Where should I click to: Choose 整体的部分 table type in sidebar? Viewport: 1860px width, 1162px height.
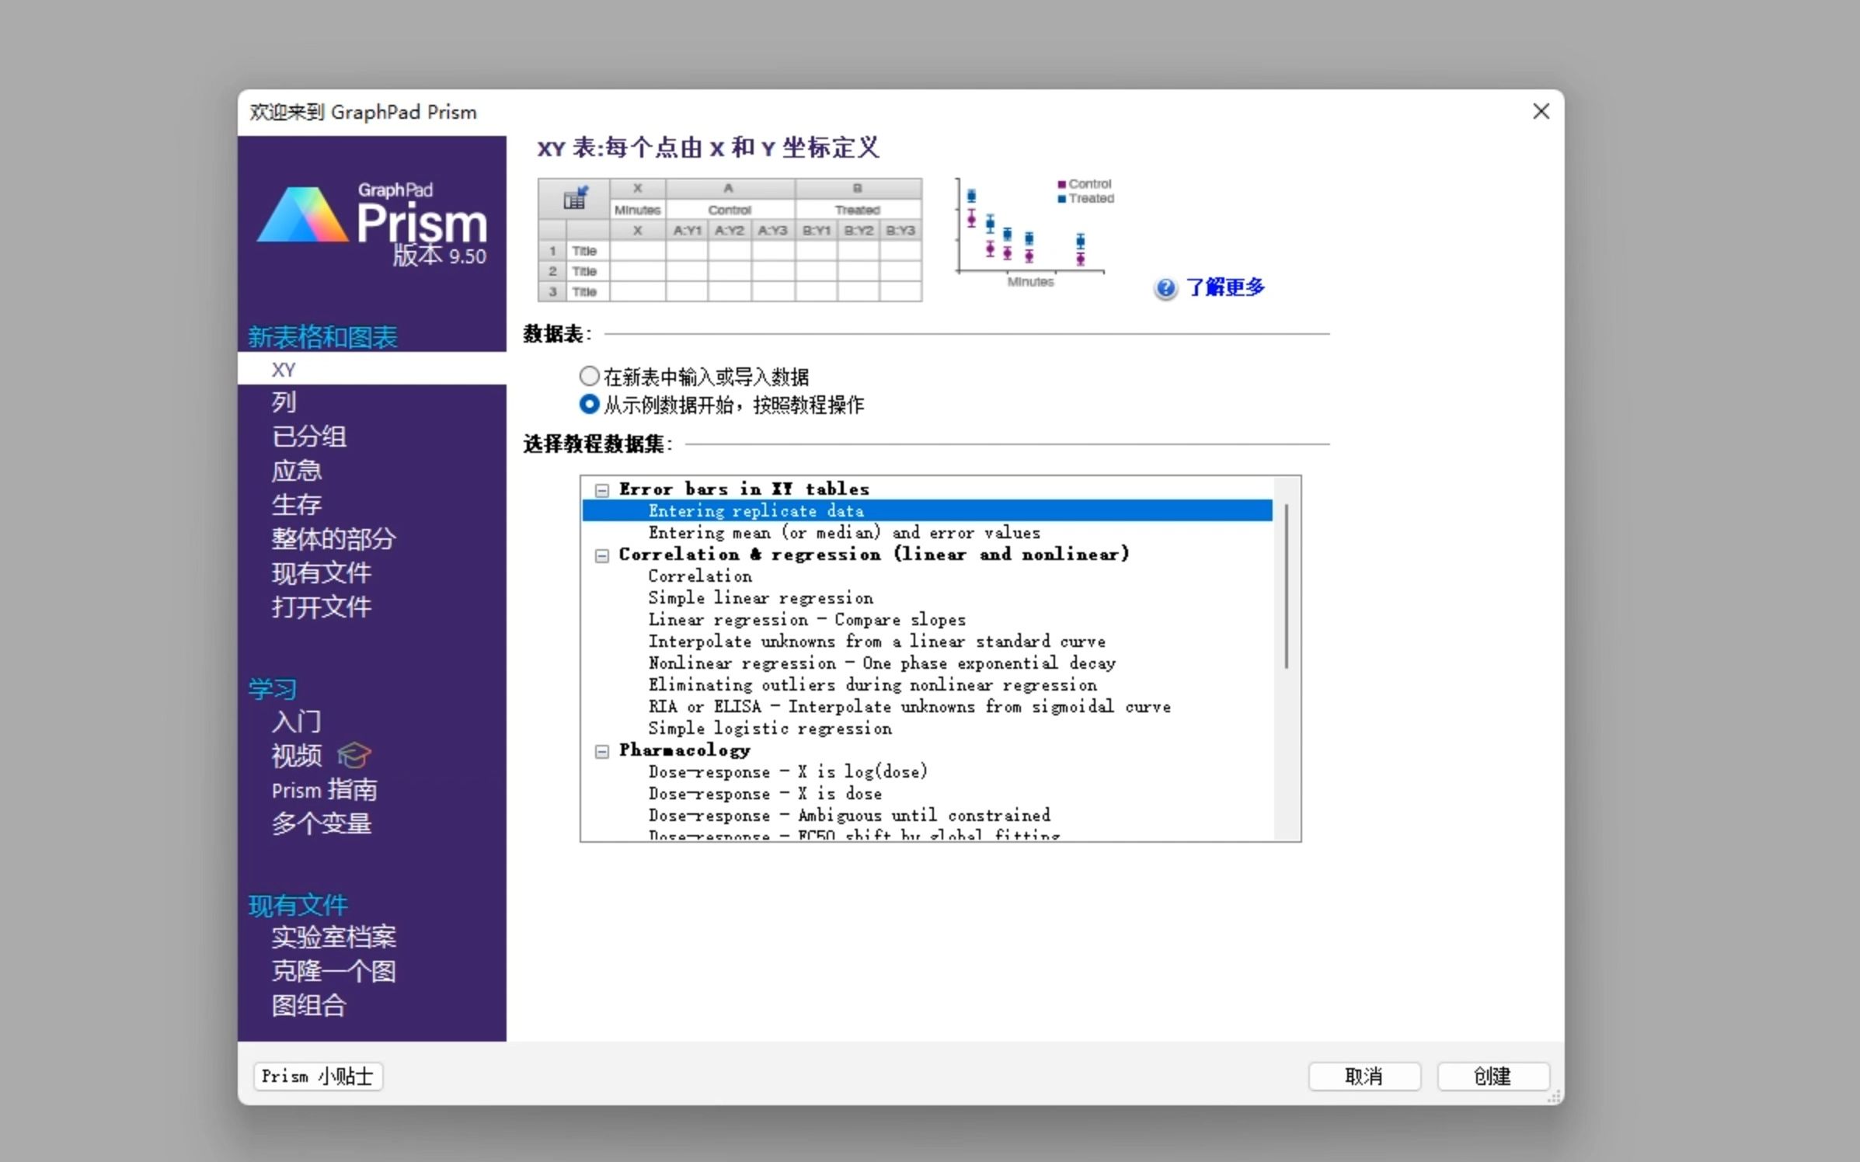pyautogui.click(x=333, y=539)
